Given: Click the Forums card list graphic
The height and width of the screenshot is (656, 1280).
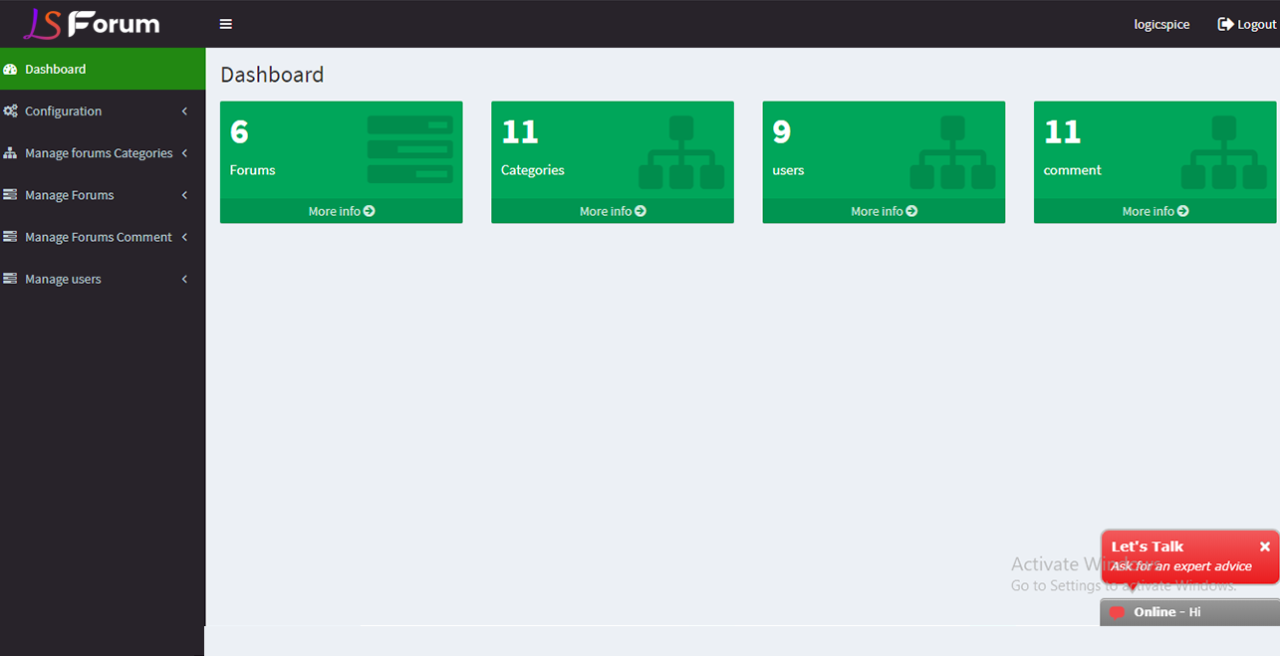Looking at the screenshot, I should (409, 149).
